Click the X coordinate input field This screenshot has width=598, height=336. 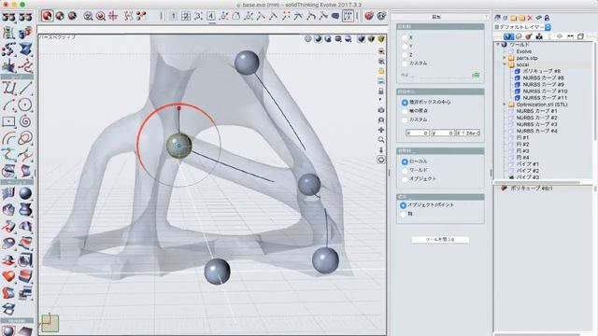coord(418,133)
